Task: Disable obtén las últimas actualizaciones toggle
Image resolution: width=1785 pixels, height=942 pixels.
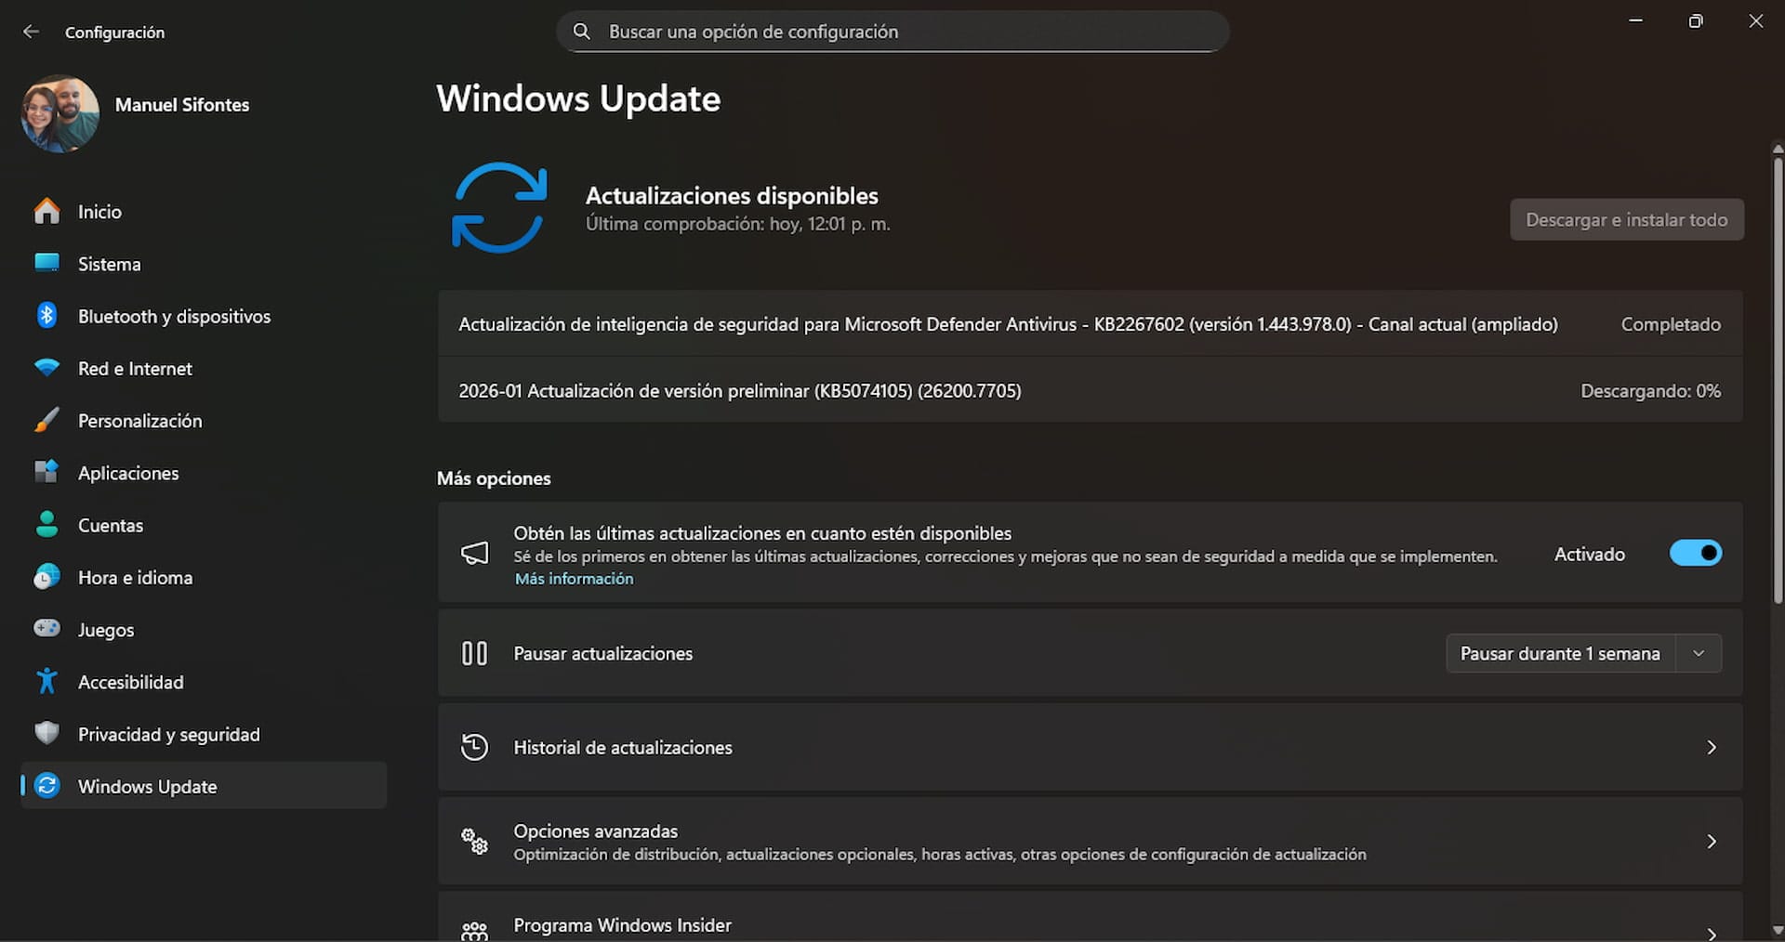Action: (x=1696, y=553)
